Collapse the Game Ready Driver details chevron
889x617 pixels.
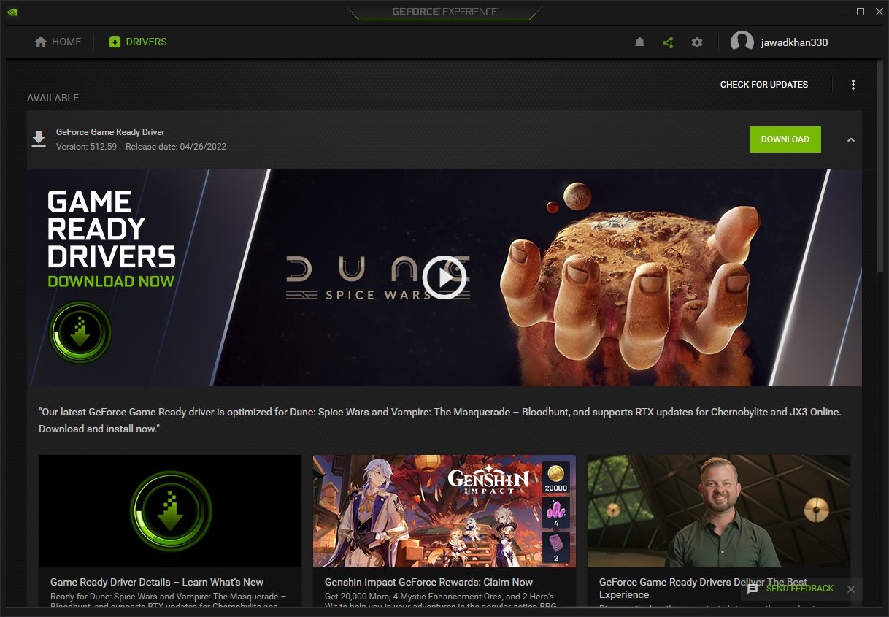850,139
